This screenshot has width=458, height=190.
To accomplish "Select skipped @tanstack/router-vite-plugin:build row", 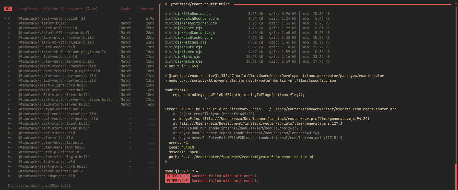I will tap(79, 157).
